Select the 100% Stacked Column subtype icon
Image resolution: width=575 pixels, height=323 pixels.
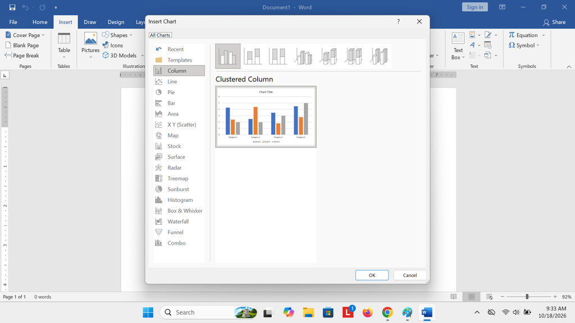tap(277, 57)
